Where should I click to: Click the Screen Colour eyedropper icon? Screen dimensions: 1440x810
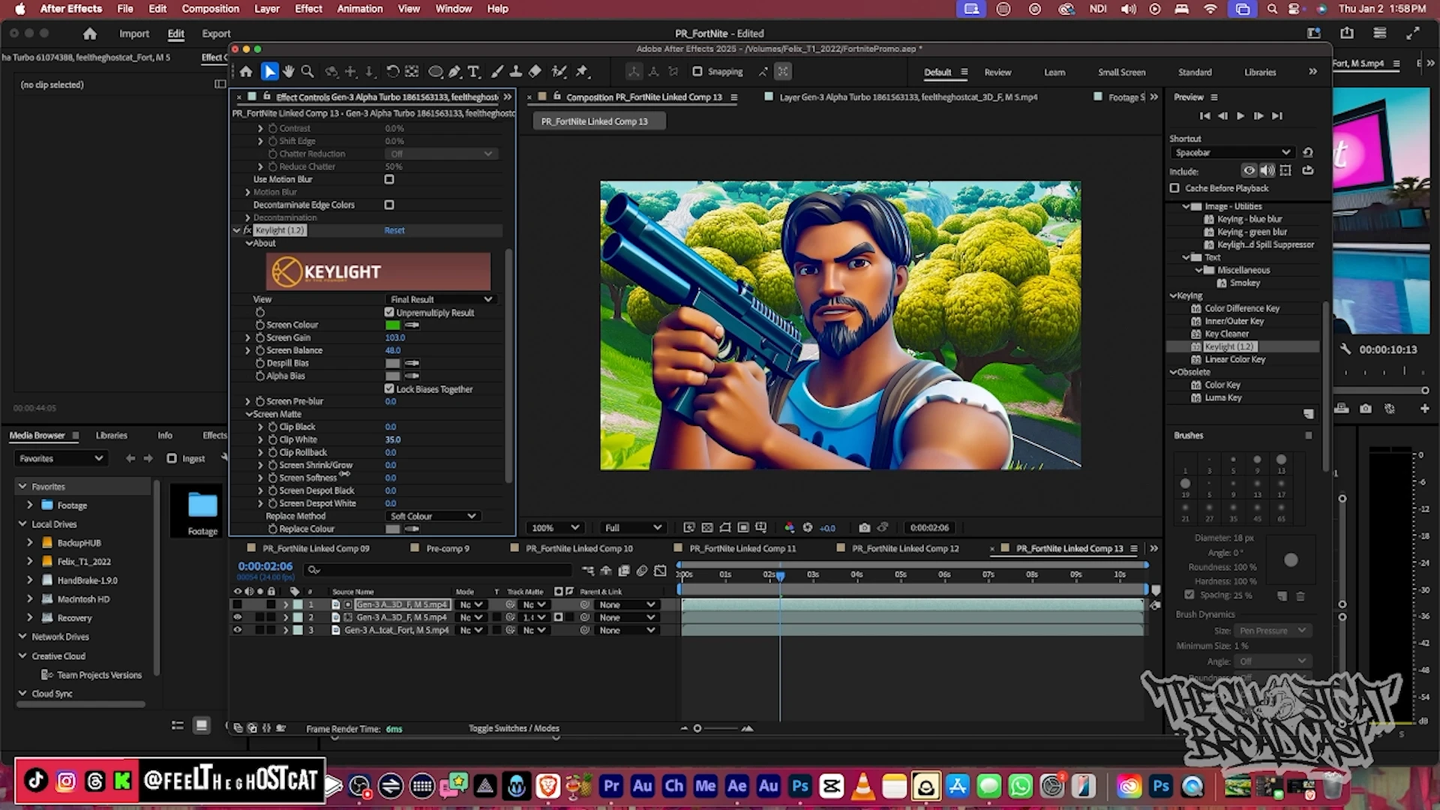point(412,325)
